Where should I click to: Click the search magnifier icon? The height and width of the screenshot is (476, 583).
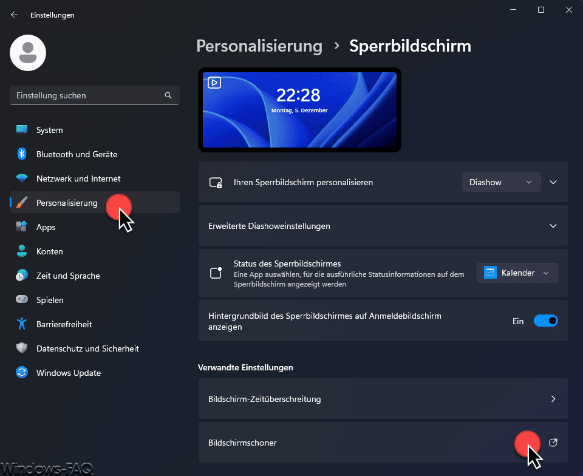tap(168, 95)
